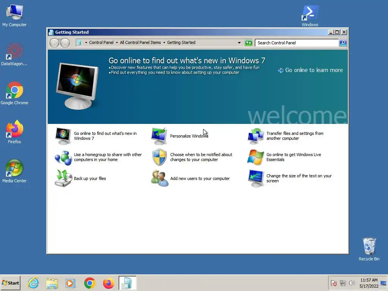Click the Getting Started breadcrumb
Screen dimensions: 388x291
[181, 42]
